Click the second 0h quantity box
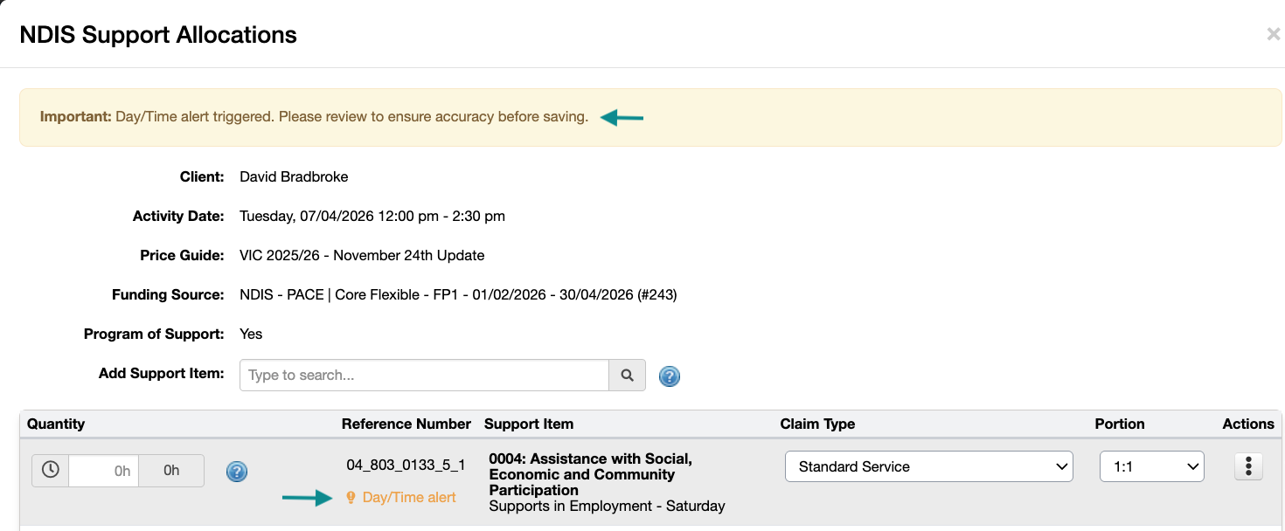The image size is (1285, 531). (171, 470)
